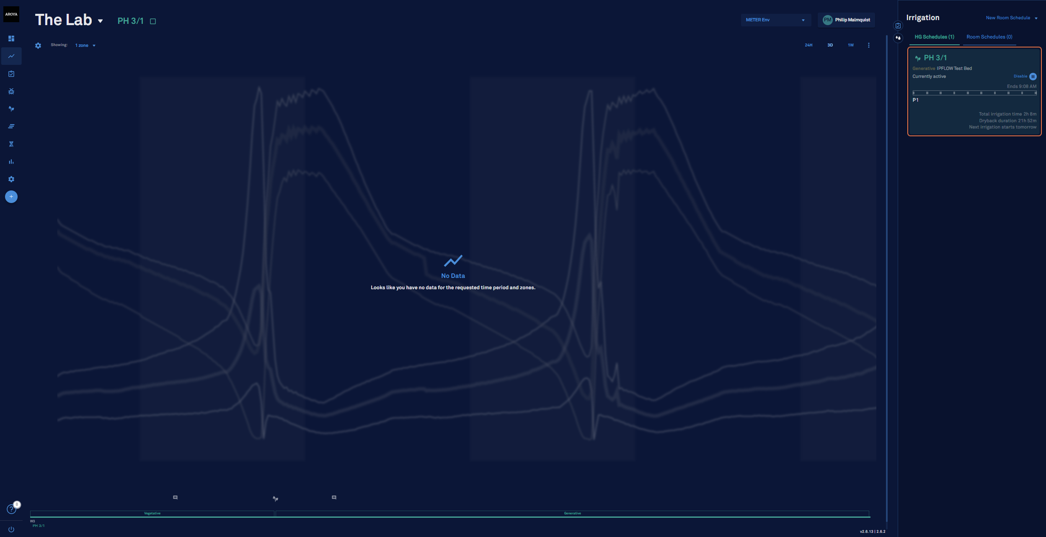The height and width of the screenshot is (537, 1046).
Task: Click the first note marker on timeline
Action: (x=175, y=497)
